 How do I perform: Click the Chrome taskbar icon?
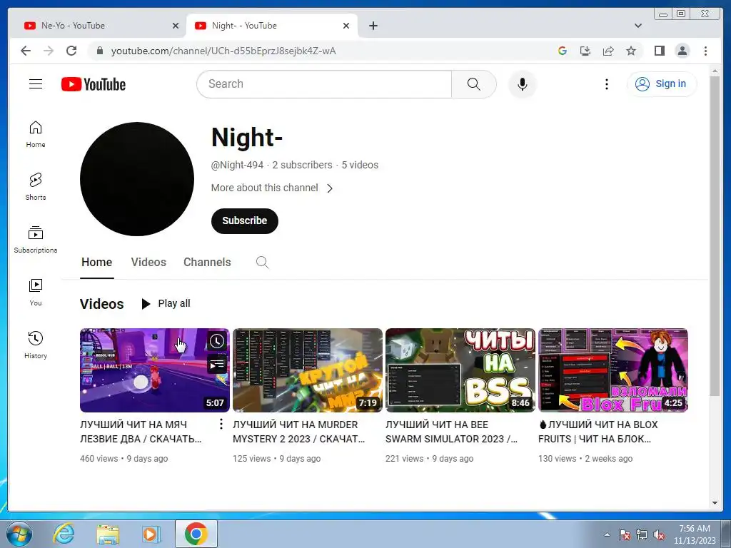196,534
